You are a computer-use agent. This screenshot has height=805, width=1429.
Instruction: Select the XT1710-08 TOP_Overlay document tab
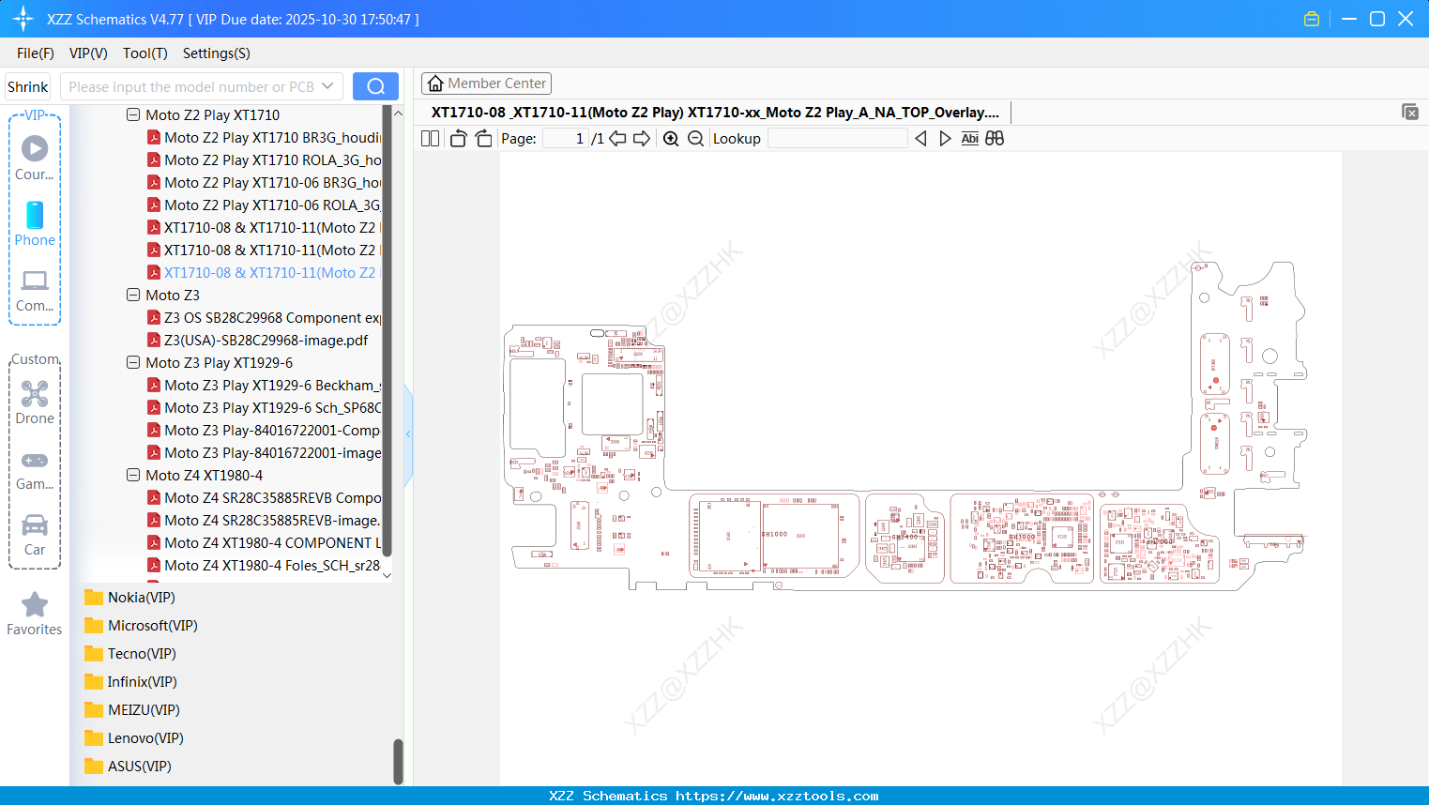(x=715, y=113)
